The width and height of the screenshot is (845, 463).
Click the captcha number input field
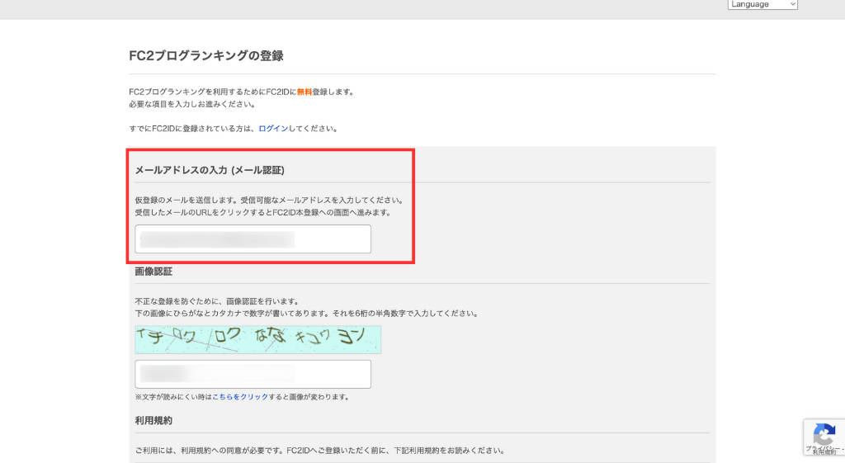[253, 374]
